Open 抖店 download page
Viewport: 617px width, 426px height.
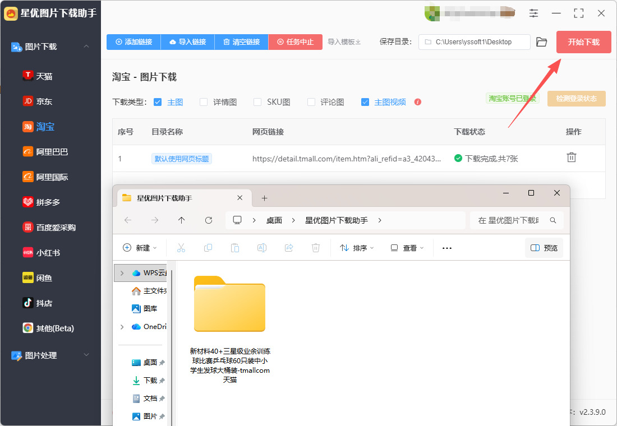coord(38,303)
